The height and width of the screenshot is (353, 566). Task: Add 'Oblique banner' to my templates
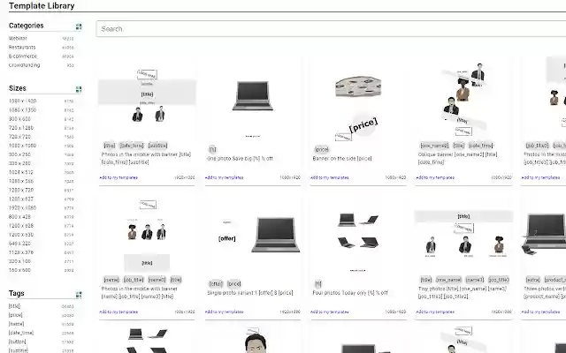435,177
